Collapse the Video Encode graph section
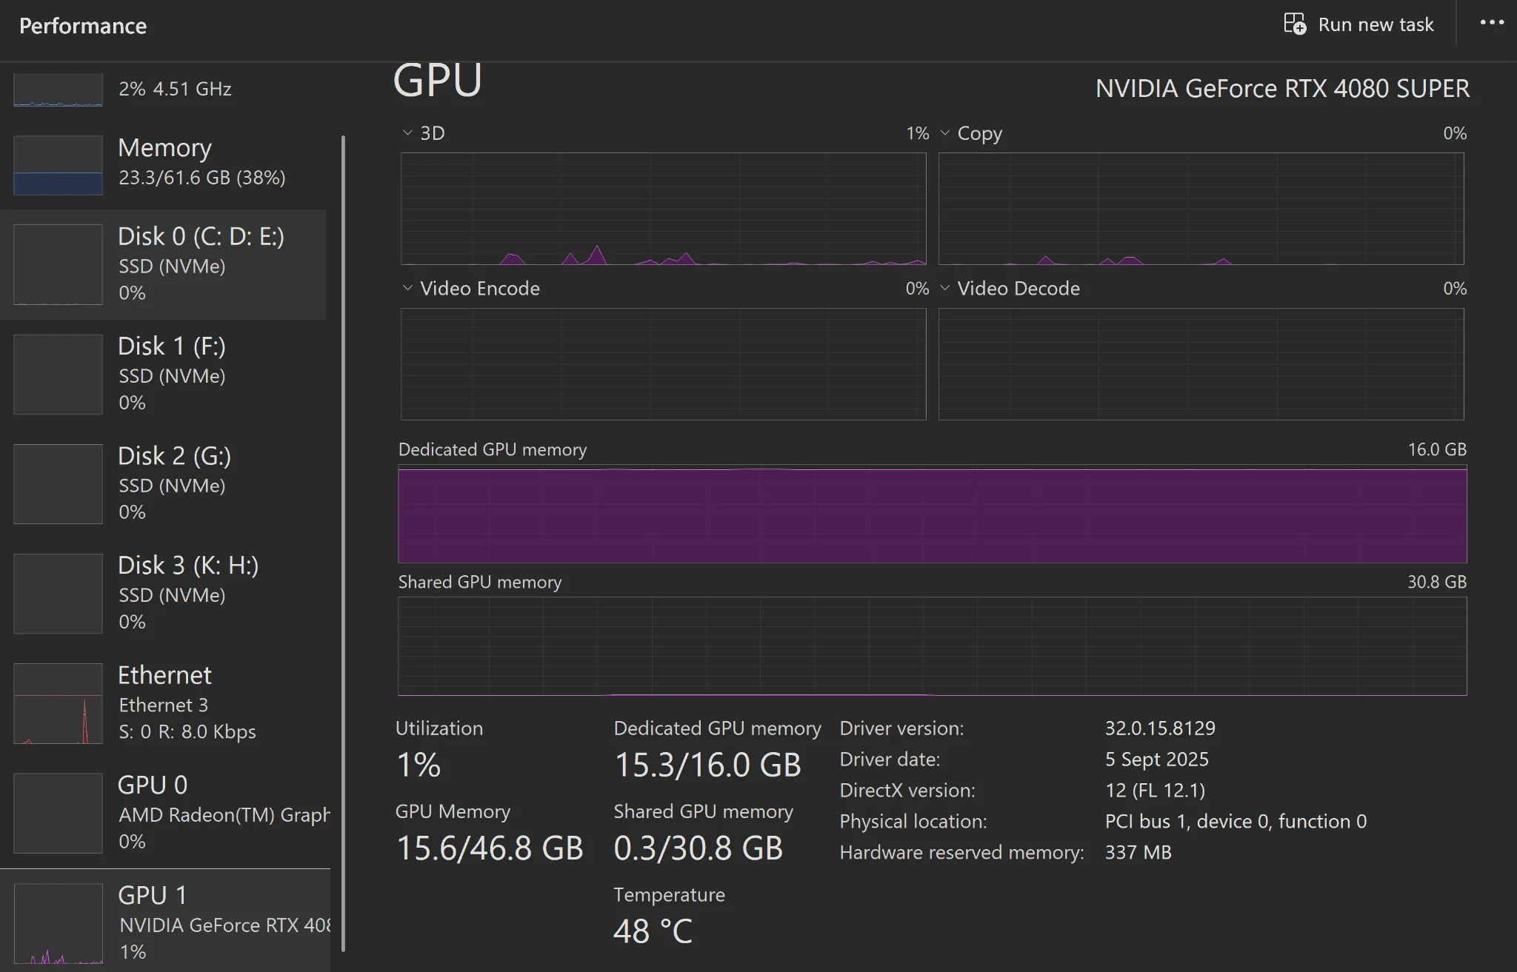The height and width of the screenshot is (972, 1517). pyautogui.click(x=407, y=288)
